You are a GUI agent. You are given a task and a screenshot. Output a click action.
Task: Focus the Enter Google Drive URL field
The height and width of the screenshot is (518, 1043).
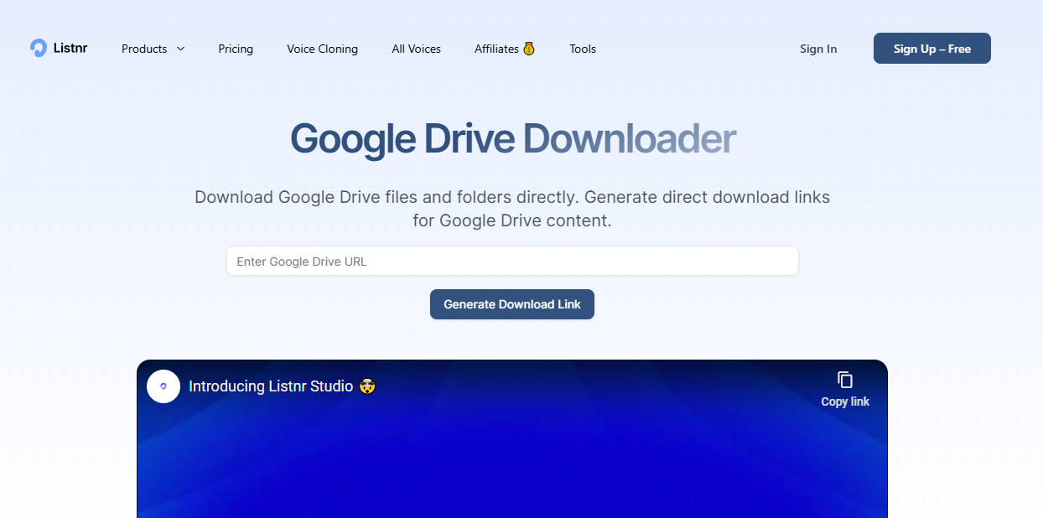tap(512, 261)
